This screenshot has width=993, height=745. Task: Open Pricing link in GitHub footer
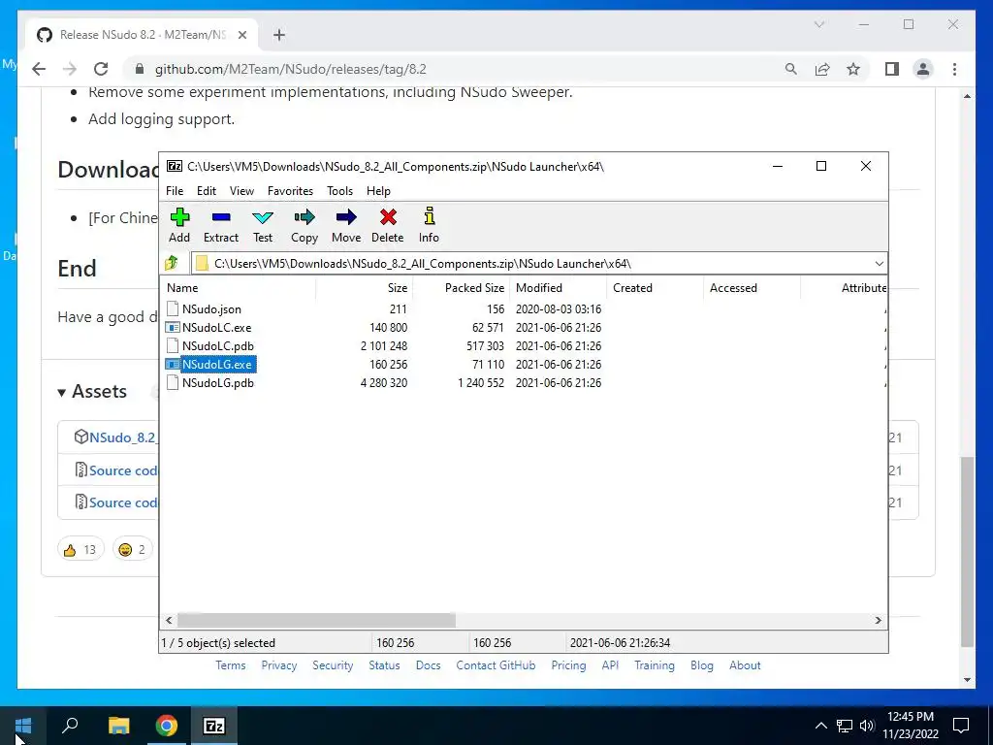pyautogui.click(x=568, y=665)
